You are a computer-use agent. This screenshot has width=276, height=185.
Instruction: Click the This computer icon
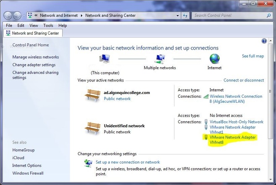[104, 59]
